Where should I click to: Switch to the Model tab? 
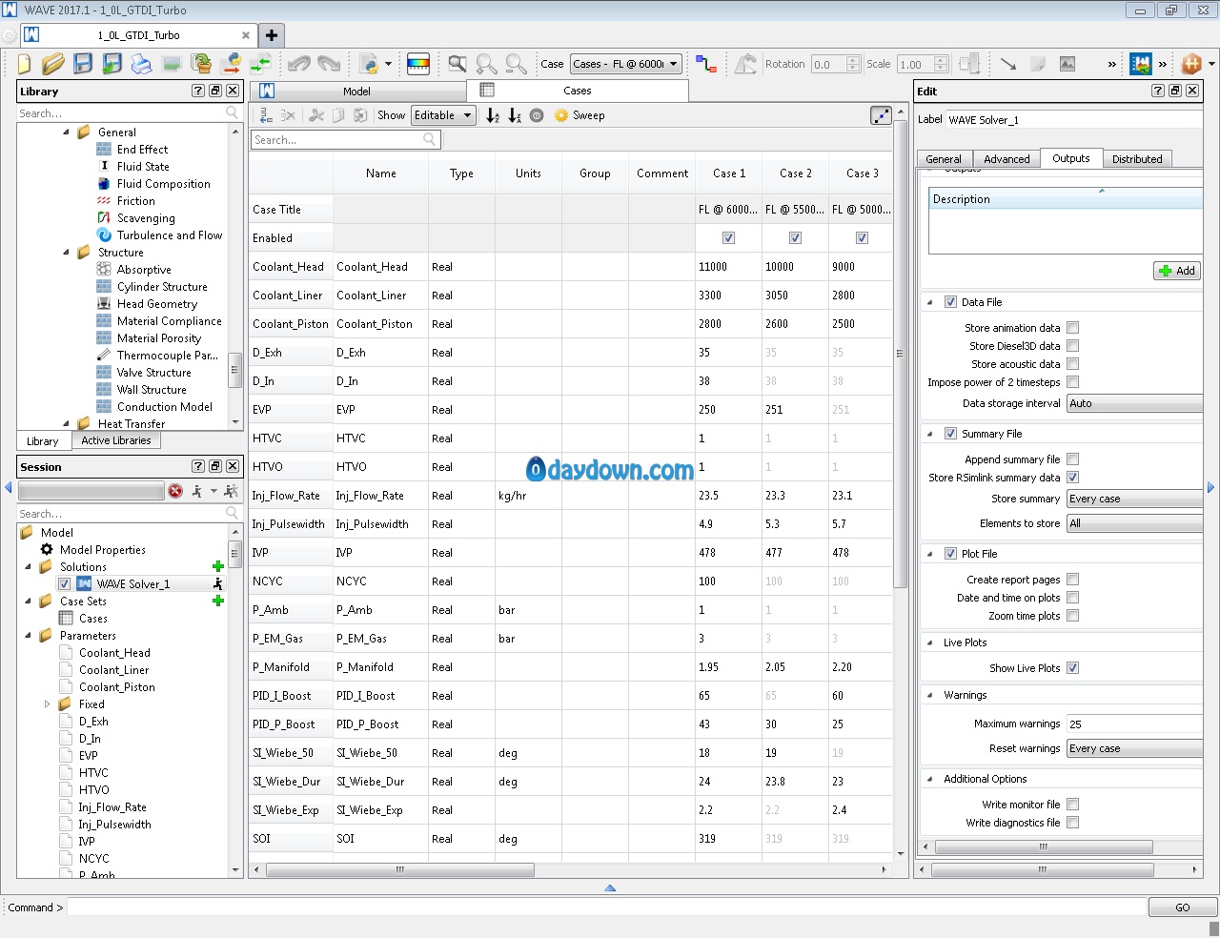357,92
